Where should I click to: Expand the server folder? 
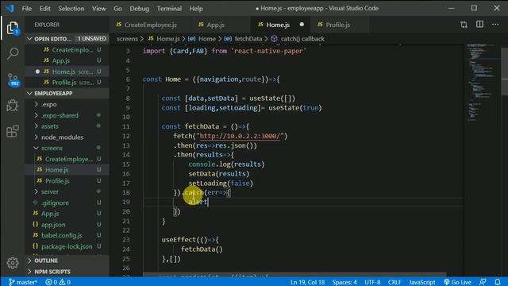coord(67,191)
